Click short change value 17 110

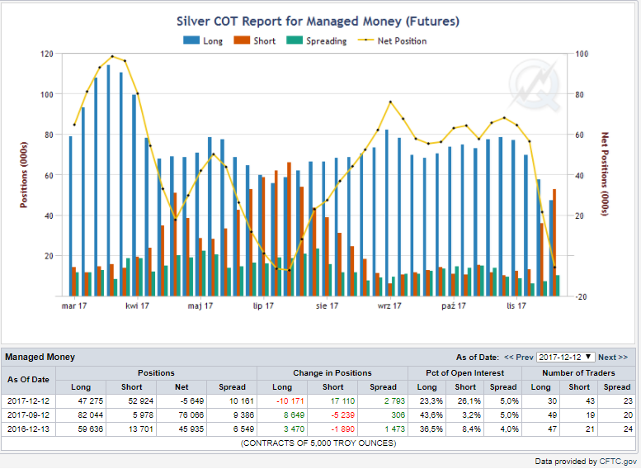(342, 401)
